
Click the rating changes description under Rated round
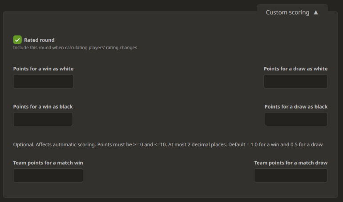point(75,47)
